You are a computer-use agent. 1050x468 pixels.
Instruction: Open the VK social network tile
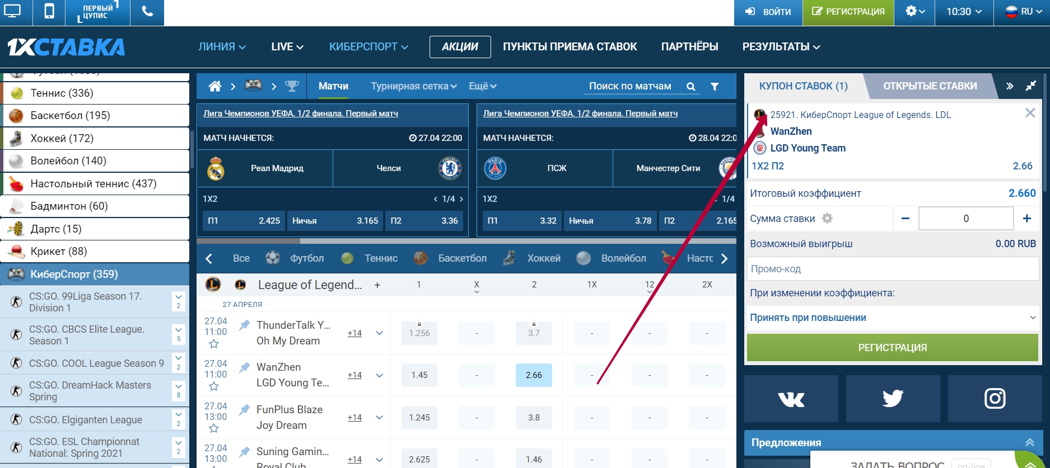791,399
